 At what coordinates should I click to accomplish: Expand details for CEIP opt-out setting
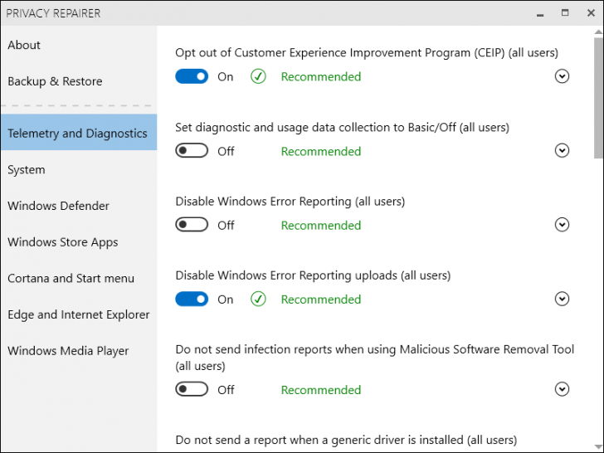click(562, 76)
